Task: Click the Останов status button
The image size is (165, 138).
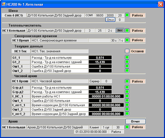Action: [137, 51]
